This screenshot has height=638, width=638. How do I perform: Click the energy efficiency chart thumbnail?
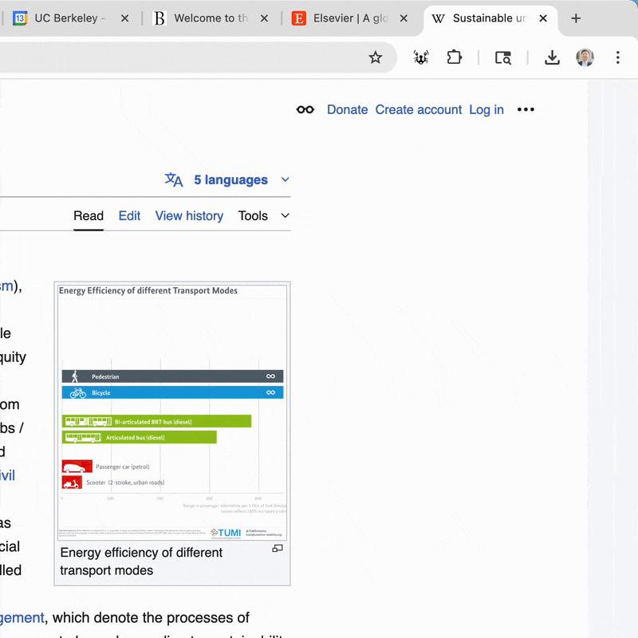(x=172, y=408)
